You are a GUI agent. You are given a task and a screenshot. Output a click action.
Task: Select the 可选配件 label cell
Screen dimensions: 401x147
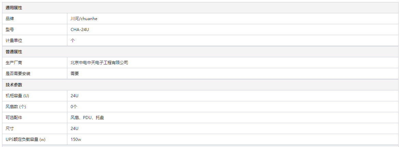point(35,118)
